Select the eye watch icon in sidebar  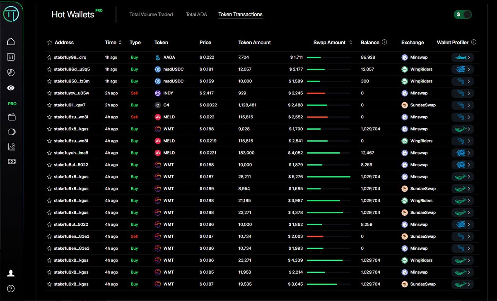click(x=11, y=88)
